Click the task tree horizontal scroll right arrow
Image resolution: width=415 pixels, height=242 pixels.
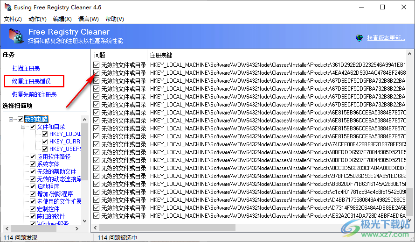[77, 228]
